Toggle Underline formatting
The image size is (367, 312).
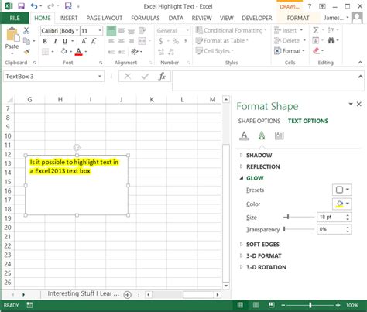[x=65, y=41]
